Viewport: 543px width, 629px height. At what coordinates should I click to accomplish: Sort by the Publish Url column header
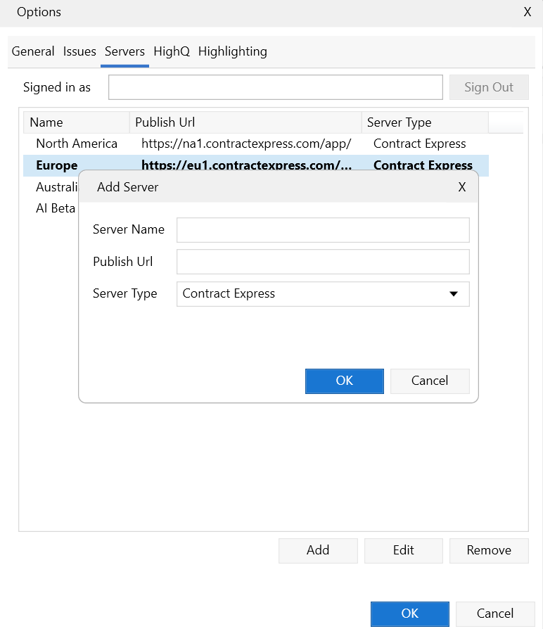(x=245, y=122)
